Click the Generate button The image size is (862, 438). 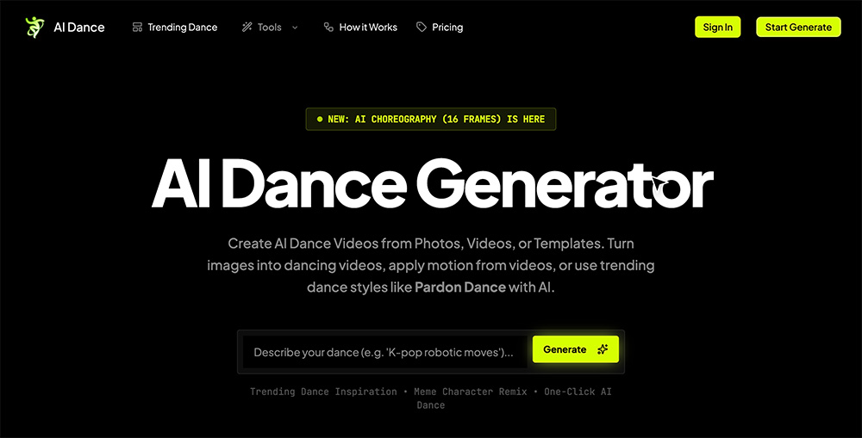click(x=576, y=349)
